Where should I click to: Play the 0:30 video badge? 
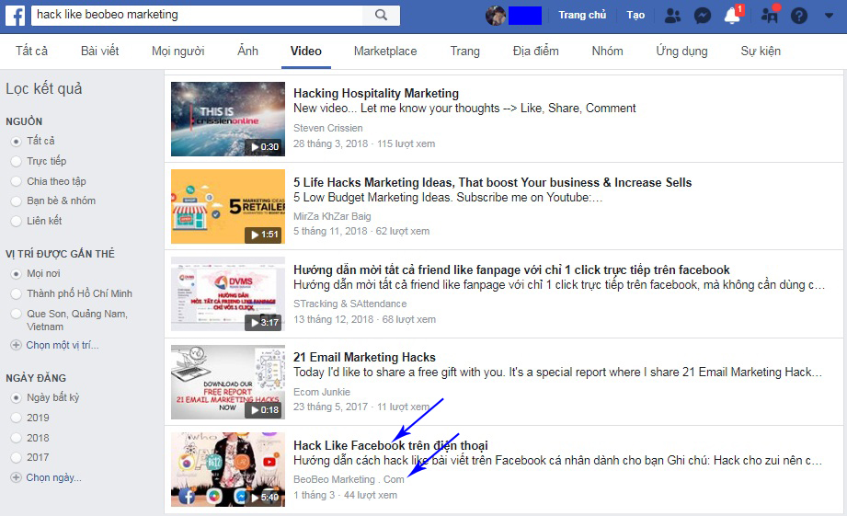(265, 147)
